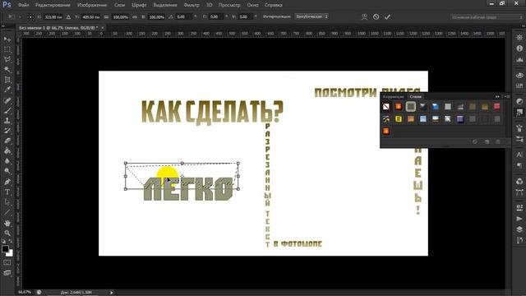Select the Magic Wand tool
The height and width of the screenshot is (296, 526).
pos(7,70)
